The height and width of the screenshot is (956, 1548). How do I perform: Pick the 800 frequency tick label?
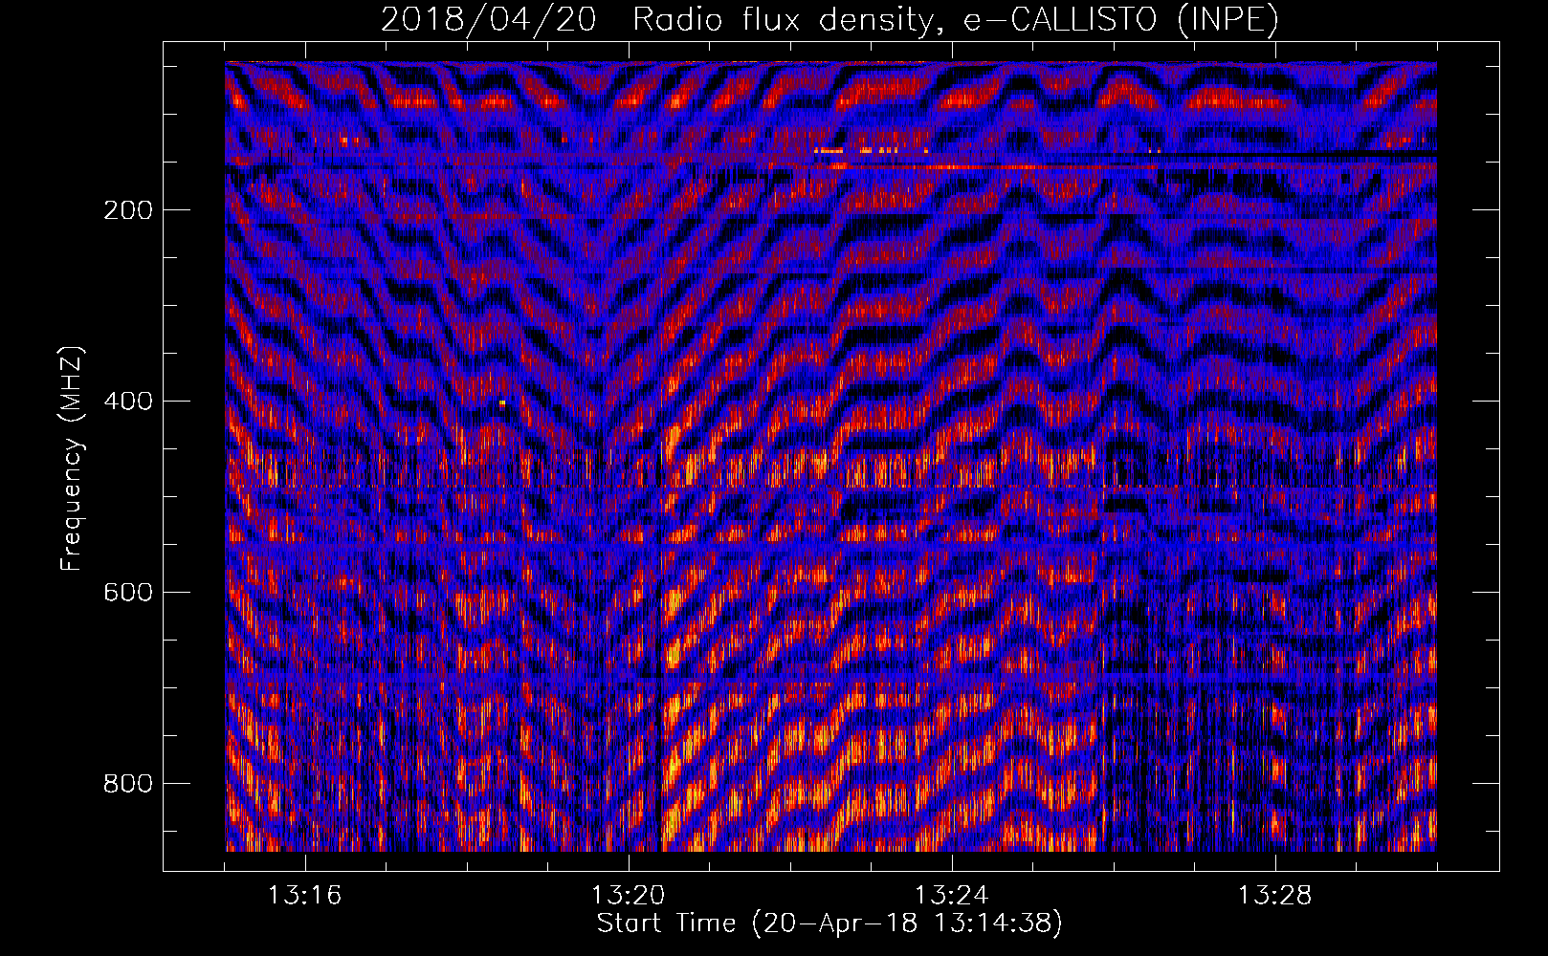point(128,784)
